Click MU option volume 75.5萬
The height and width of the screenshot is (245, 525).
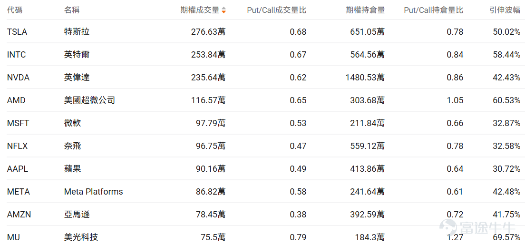tap(213, 237)
